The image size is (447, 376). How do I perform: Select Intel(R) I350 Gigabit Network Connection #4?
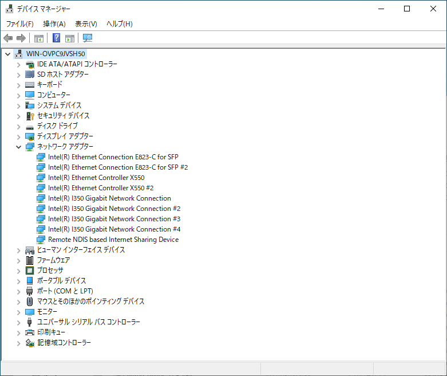(114, 229)
